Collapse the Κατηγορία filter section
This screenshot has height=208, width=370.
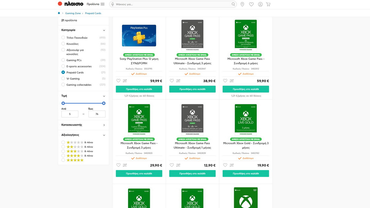coord(104,30)
